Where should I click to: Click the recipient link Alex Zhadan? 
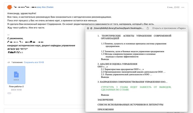point(47,7)
